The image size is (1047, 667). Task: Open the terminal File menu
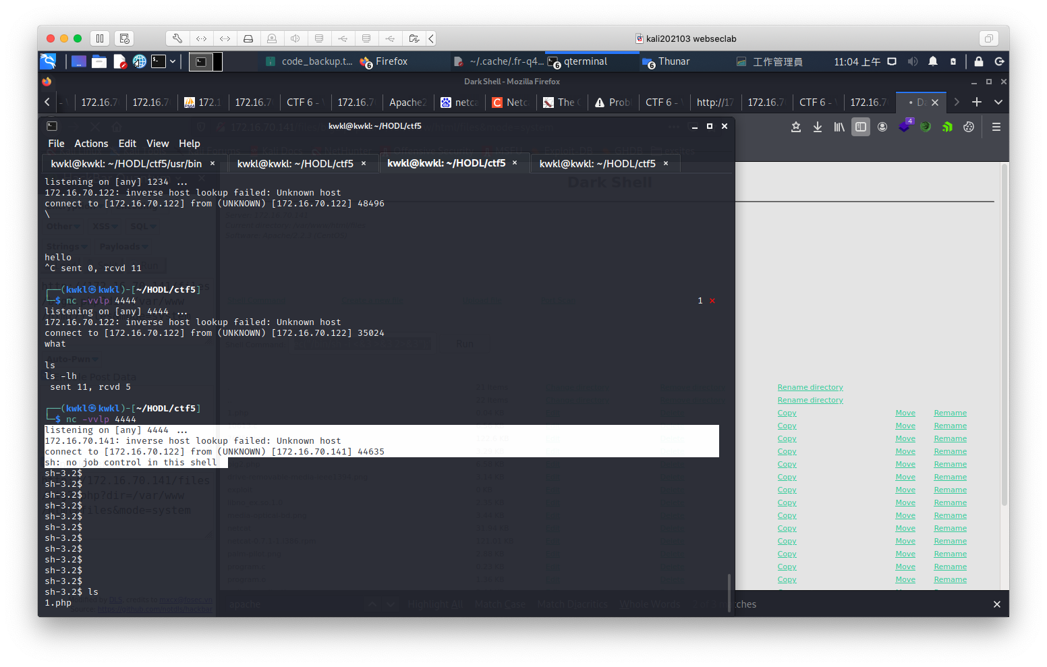56,144
